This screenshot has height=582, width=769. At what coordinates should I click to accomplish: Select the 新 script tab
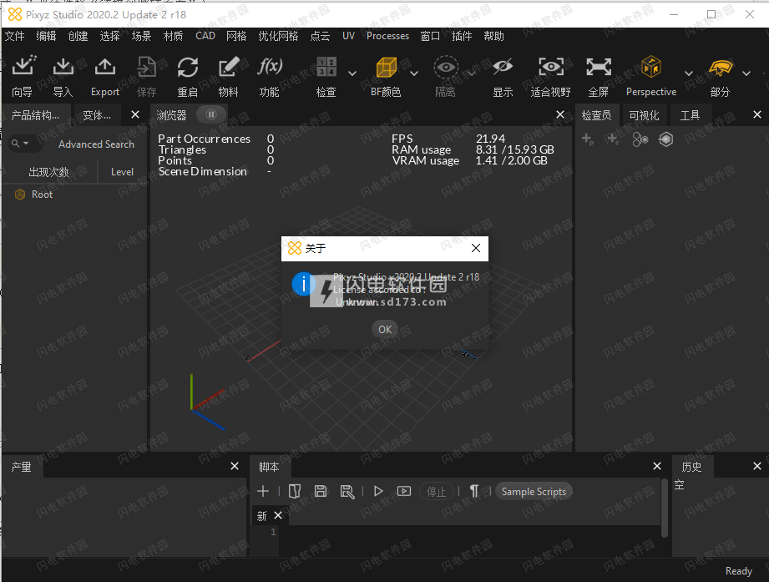(x=262, y=516)
